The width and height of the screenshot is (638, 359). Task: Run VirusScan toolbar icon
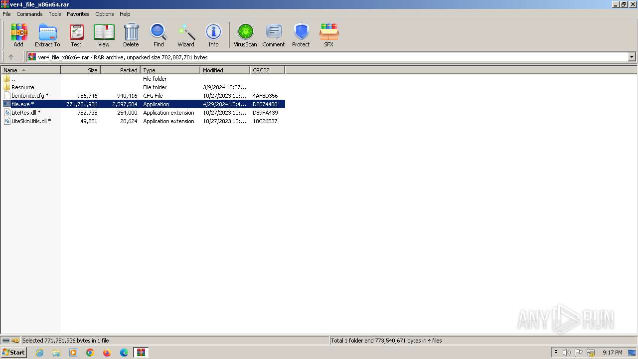coord(245,35)
